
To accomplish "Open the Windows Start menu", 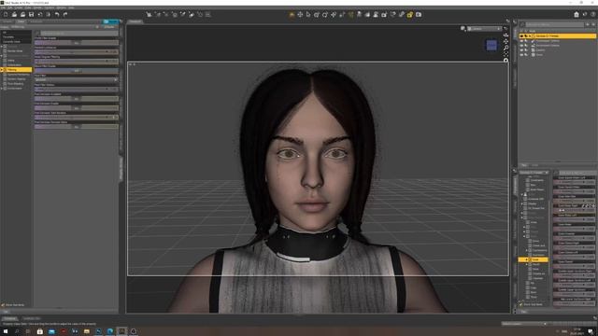I will (x=6, y=331).
